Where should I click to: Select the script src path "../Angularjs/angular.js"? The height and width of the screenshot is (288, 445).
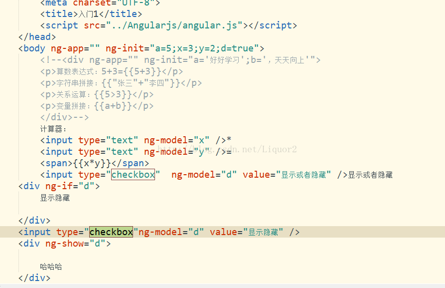(174, 25)
